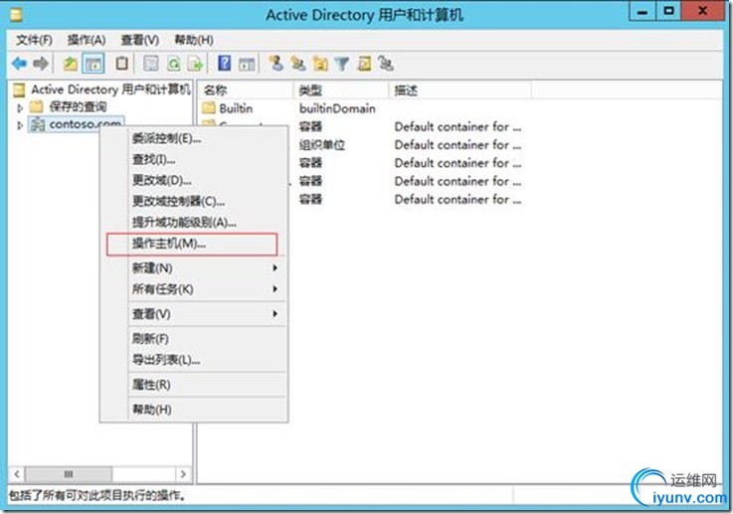Click the Properties toolbar icon
733x514 pixels.
pos(150,64)
